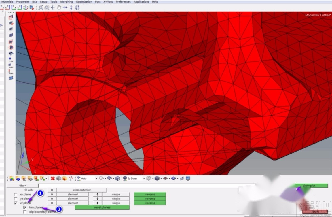332x217 pixels.
Task: Click the circular mask icon in left toolbar
Action: point(11,47)
